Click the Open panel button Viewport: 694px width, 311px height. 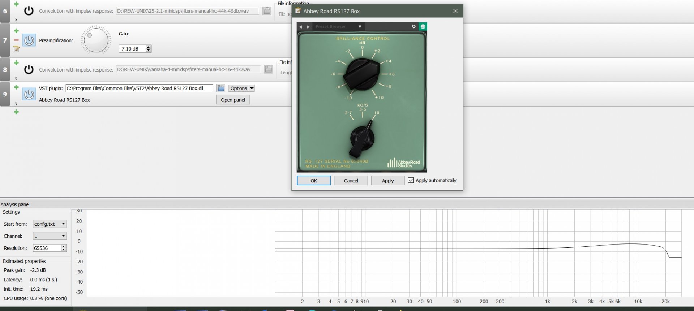(x=233, y=100)
